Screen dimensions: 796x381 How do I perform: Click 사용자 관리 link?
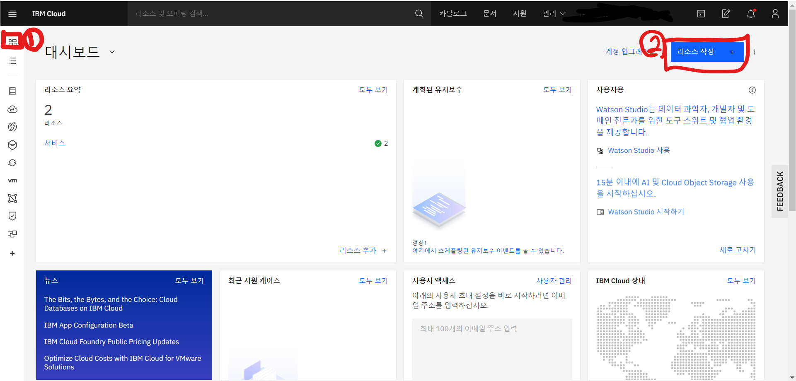pos(554,281)
